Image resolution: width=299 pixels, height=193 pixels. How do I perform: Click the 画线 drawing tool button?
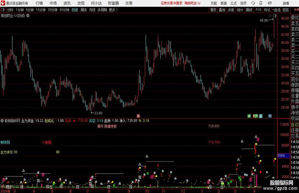[x=249, y=10]
